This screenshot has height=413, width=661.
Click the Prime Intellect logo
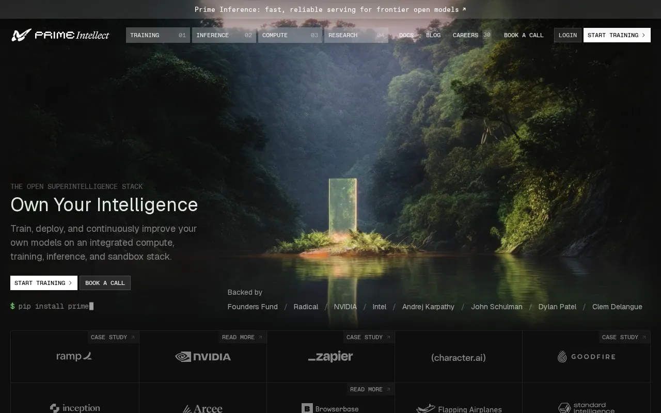tap(60, 35)
